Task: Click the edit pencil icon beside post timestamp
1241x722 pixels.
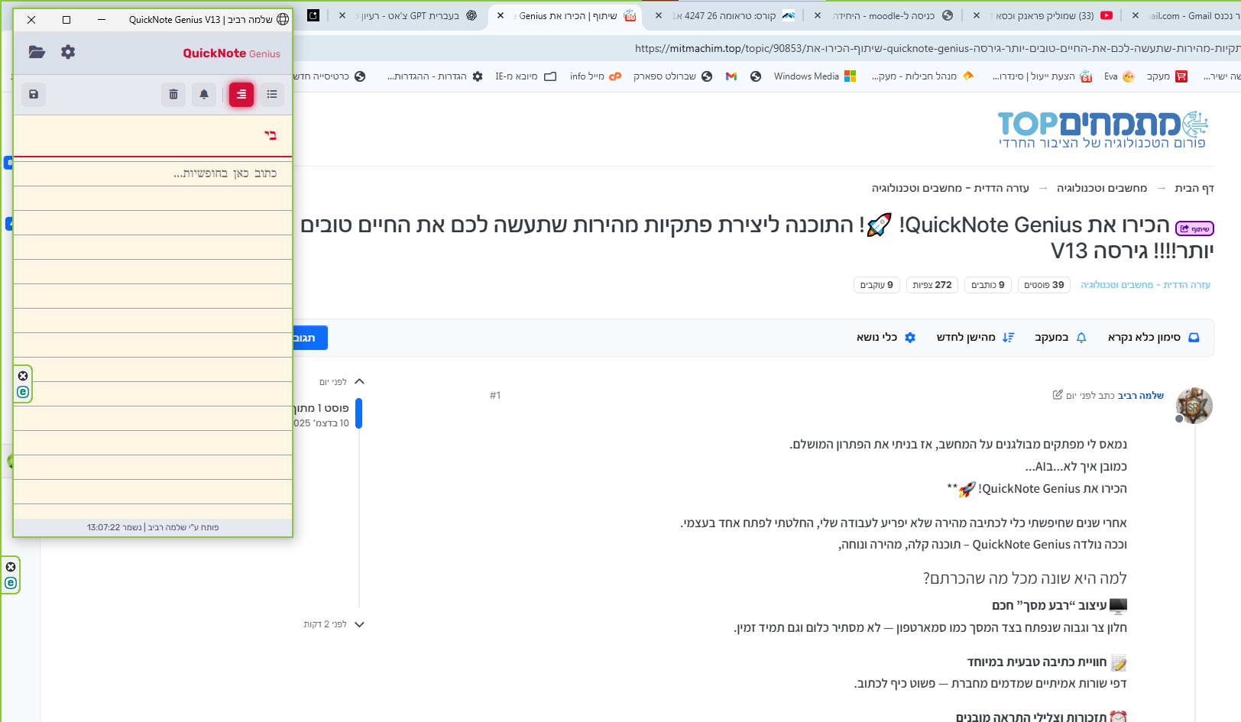Action: tap(1058, 395)
